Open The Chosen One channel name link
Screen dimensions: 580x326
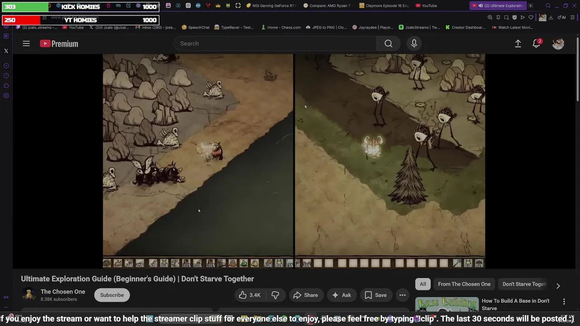(63, 292)
